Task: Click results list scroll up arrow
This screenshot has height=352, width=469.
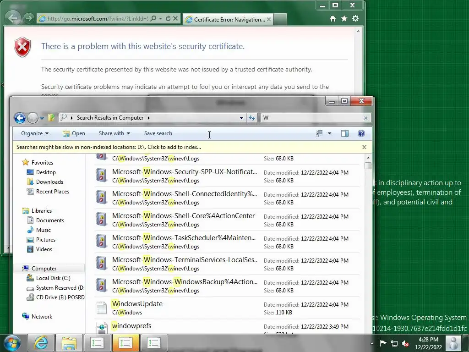Action: click(368, 158)
